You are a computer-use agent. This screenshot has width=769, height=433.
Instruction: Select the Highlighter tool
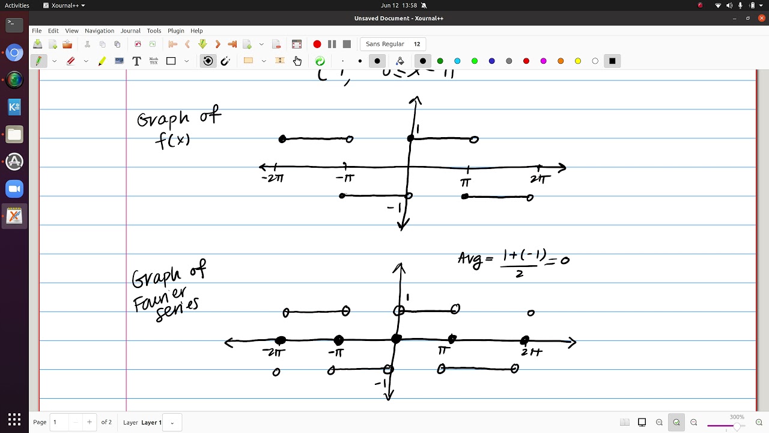tap(102, 61)
